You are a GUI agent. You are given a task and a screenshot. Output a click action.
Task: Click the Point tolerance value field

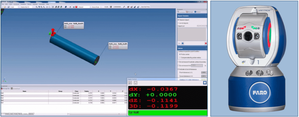pos(204,72)
